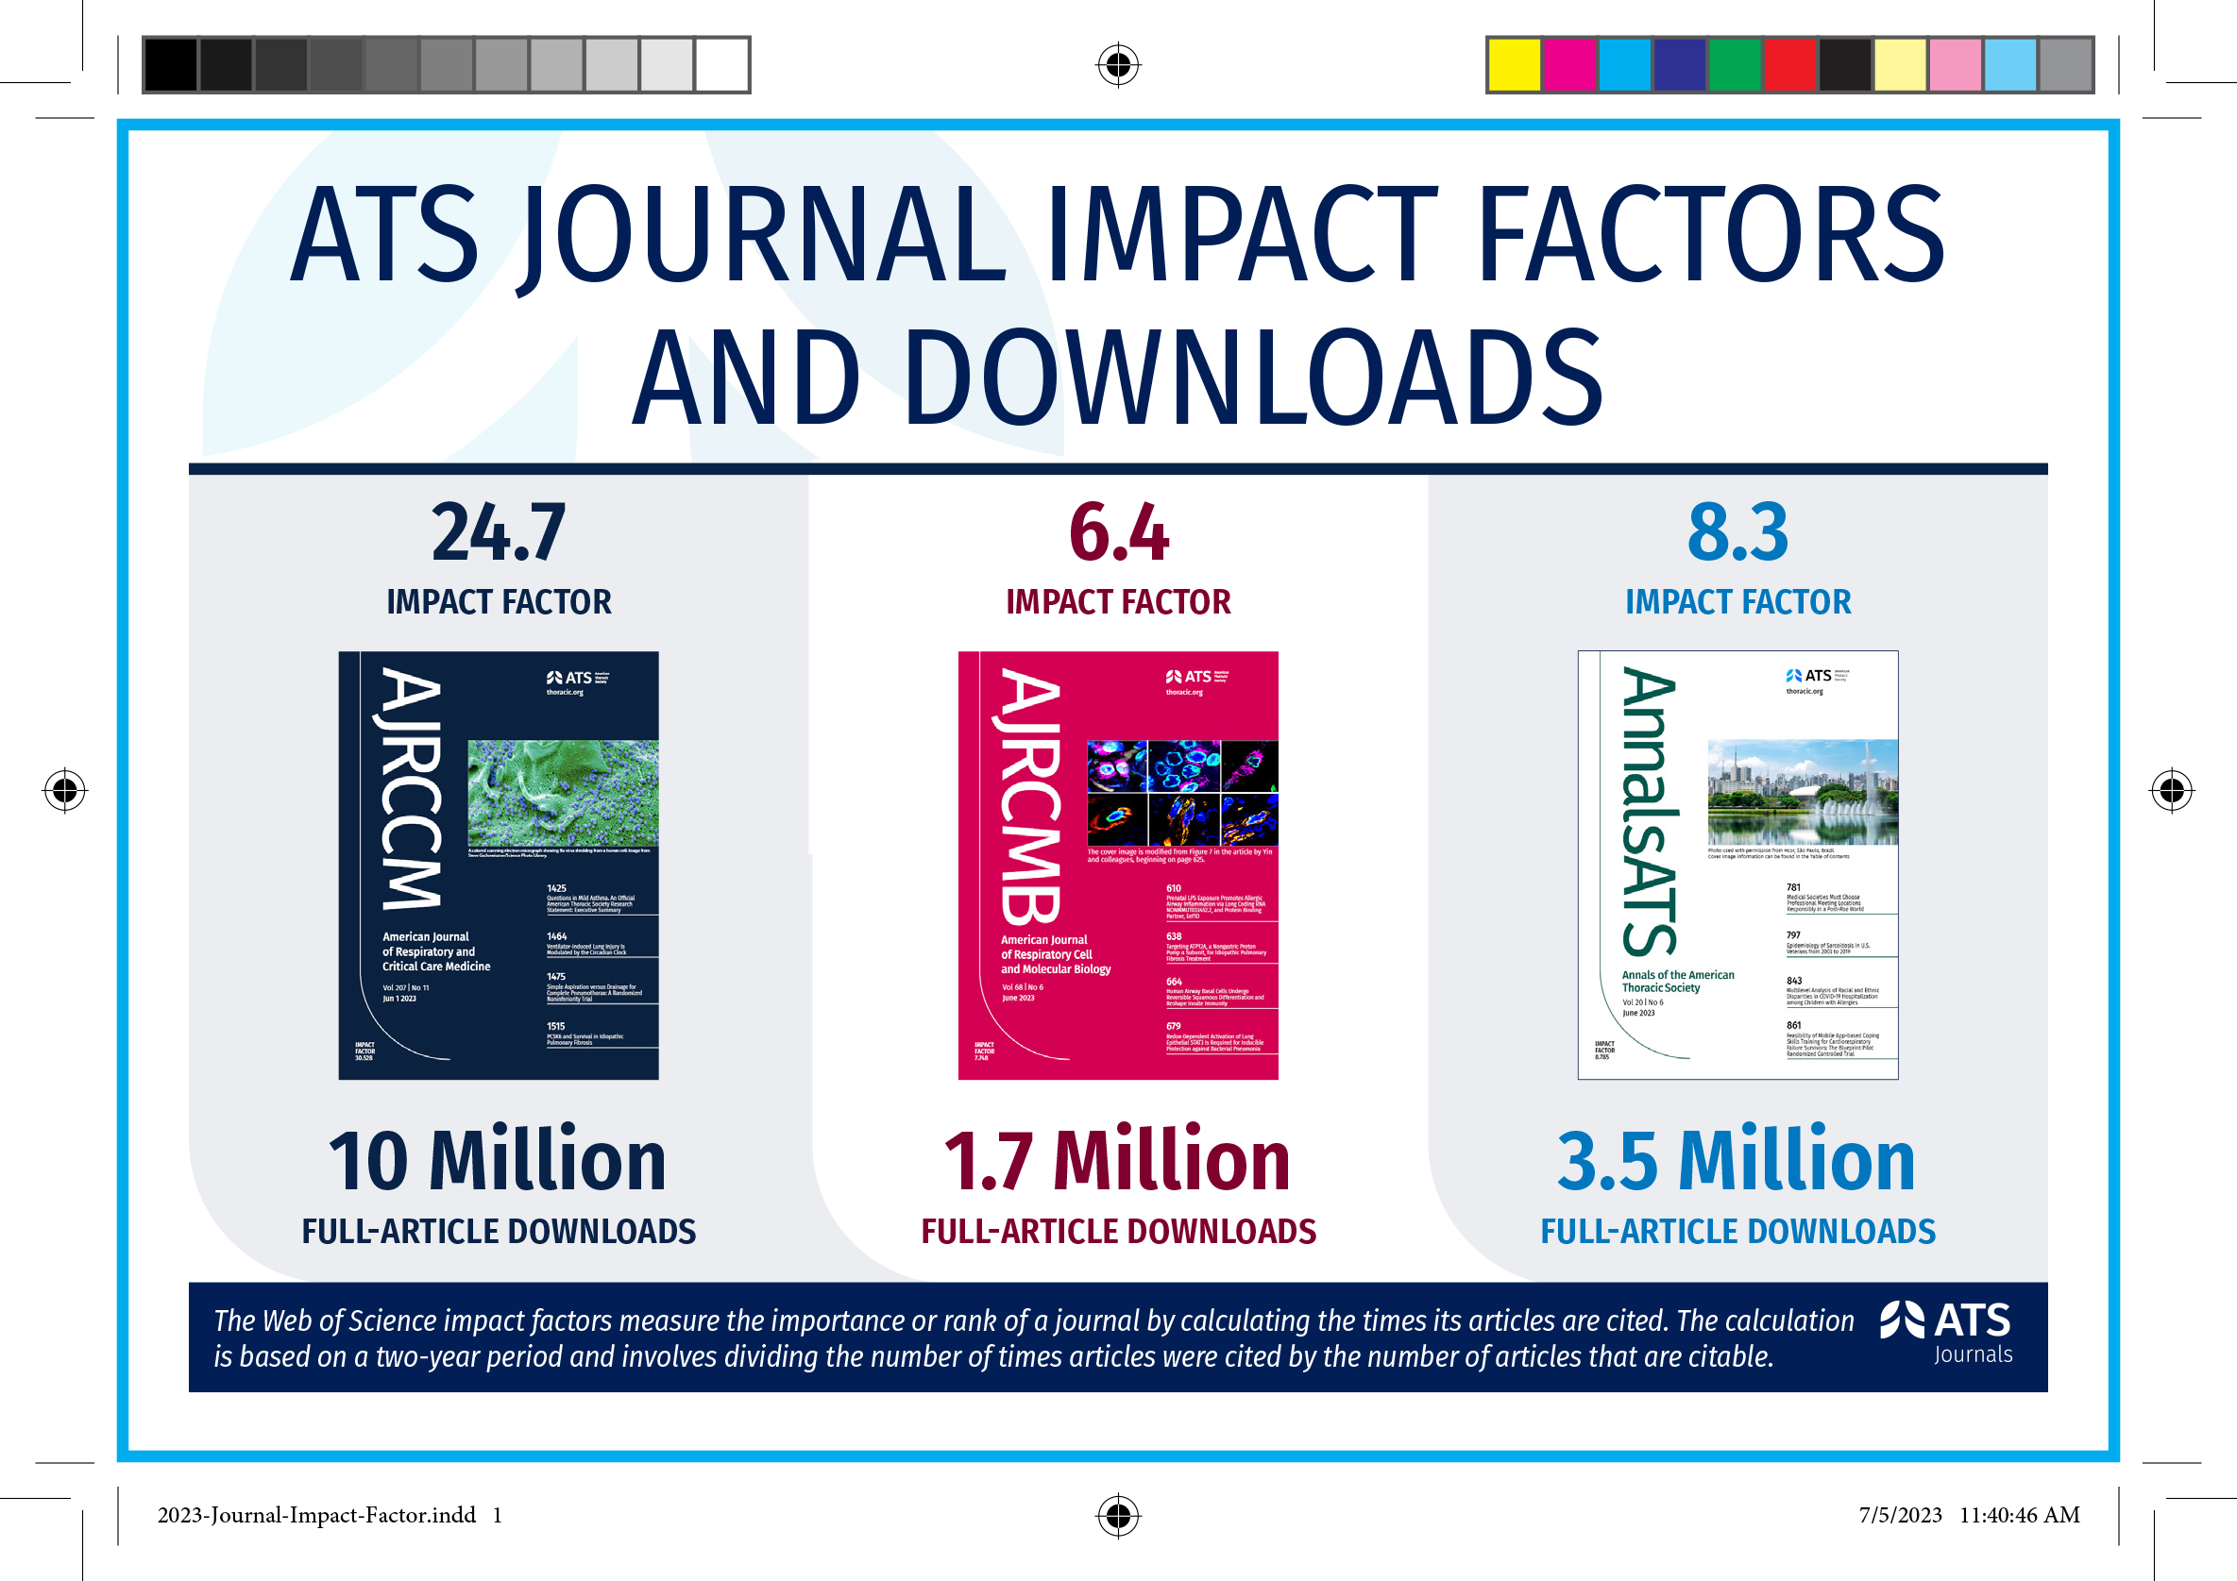The image size is (2237, 1581).
Task: Click the ATS logo on AJRCMB cover
Action: [x=1197, y=676]
